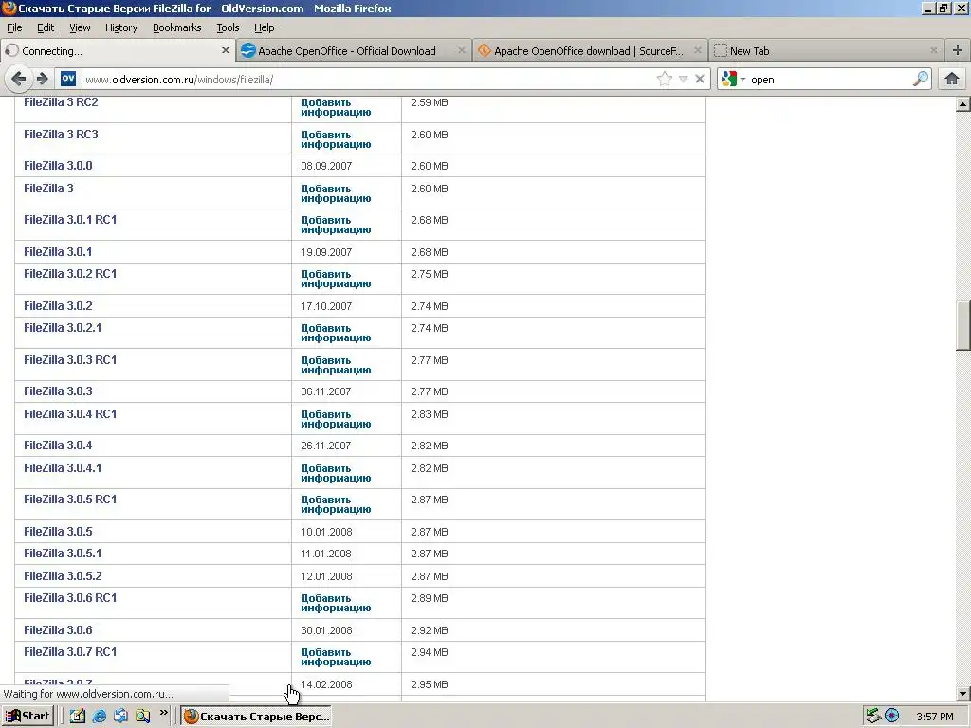Open the FileZilla 3.0.5 link
This screenshot has width=971, height=728.
(x=58, y=531)
